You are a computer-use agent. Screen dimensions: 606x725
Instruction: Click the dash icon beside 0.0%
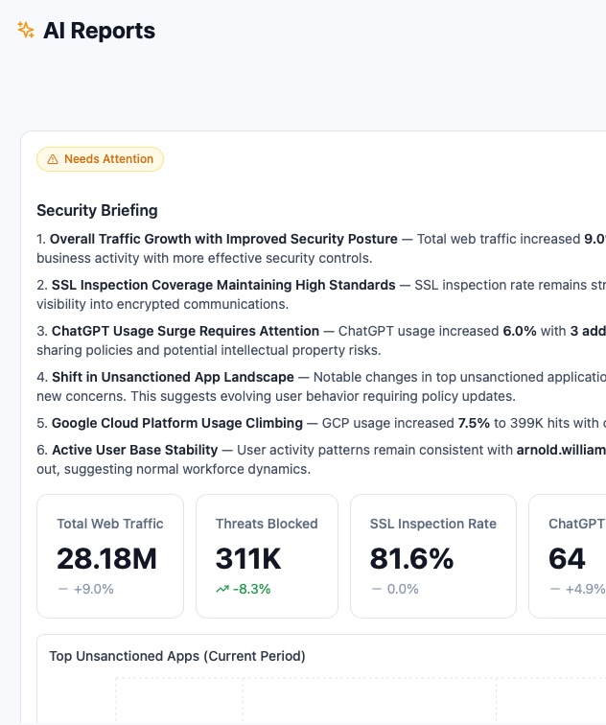tap(377, 589)
